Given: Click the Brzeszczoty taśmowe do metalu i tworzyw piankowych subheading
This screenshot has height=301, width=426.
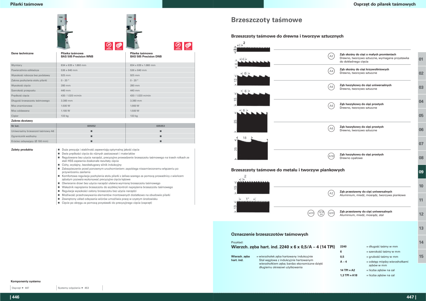Looking at the screenshot, I should (288, 170).
